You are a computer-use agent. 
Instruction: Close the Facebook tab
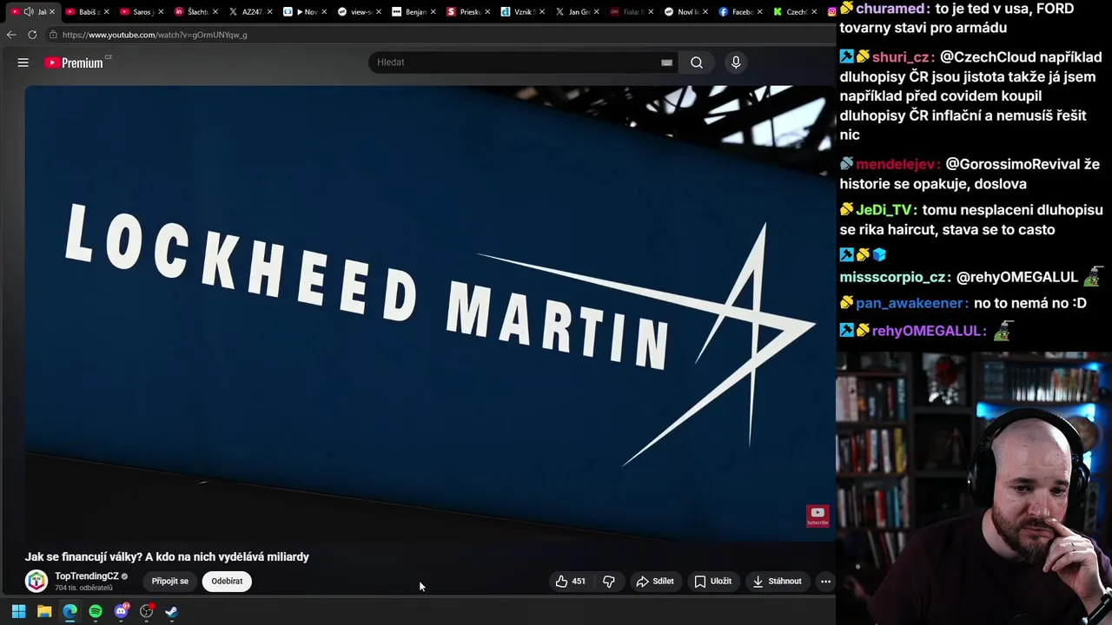[x=759, y=12]
